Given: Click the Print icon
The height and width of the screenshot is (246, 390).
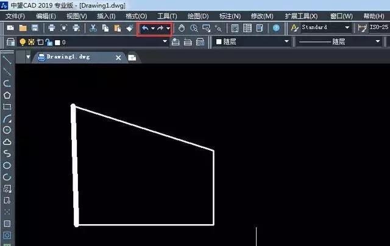Looking at the screenshot, I should point(52,28).
